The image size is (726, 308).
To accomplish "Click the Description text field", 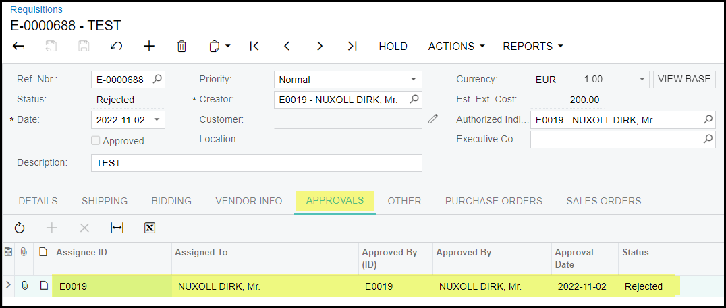I will tap(256, 163).
